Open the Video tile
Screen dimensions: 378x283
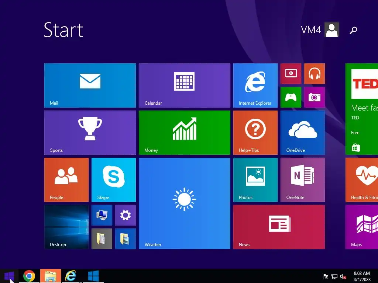click(x=291, y=74)
